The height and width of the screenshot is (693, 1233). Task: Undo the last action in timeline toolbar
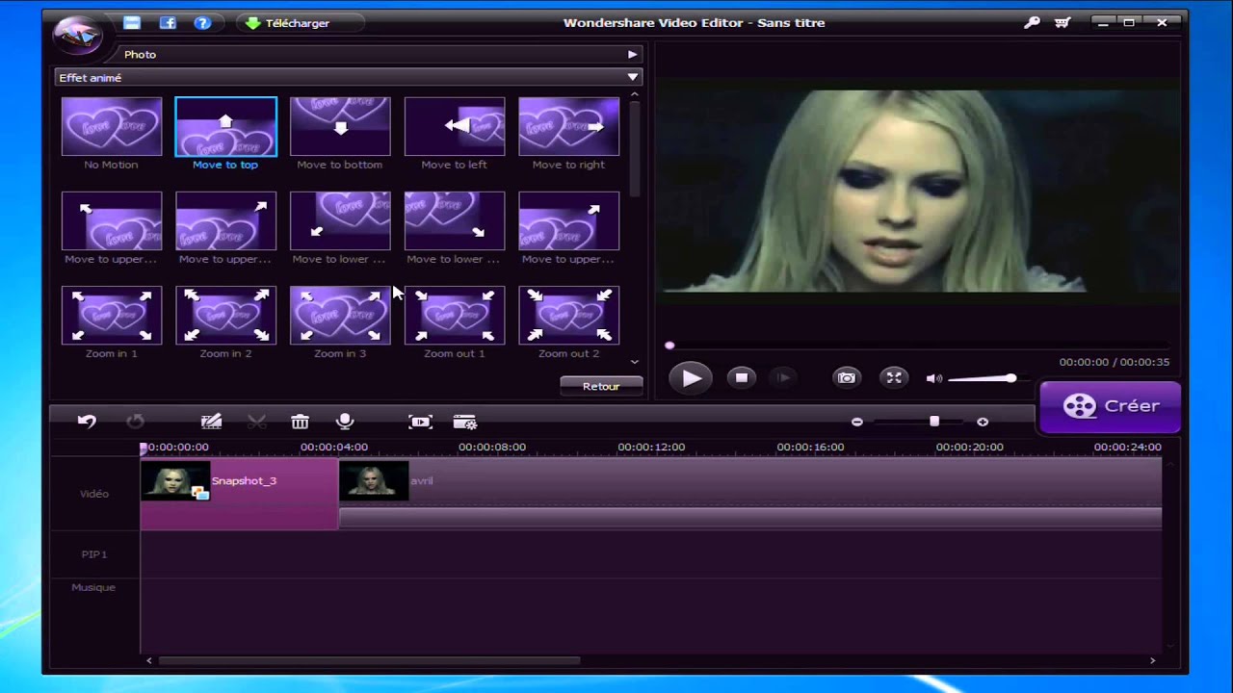(x=87, y=422)
